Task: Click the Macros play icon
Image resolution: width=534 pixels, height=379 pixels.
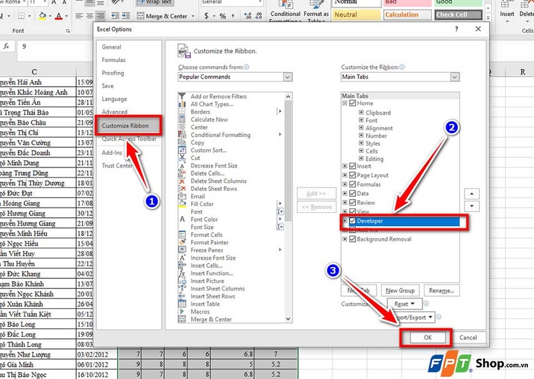Action: 182,312
